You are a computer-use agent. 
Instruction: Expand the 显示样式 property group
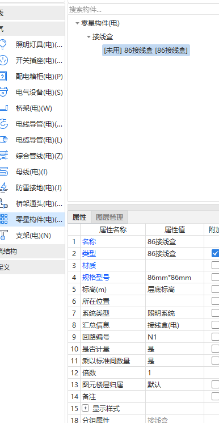click(x=85, y=408)
